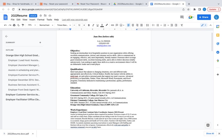Click the Undo icon in toolbar
222x138 pixels.
click(5, 25)
